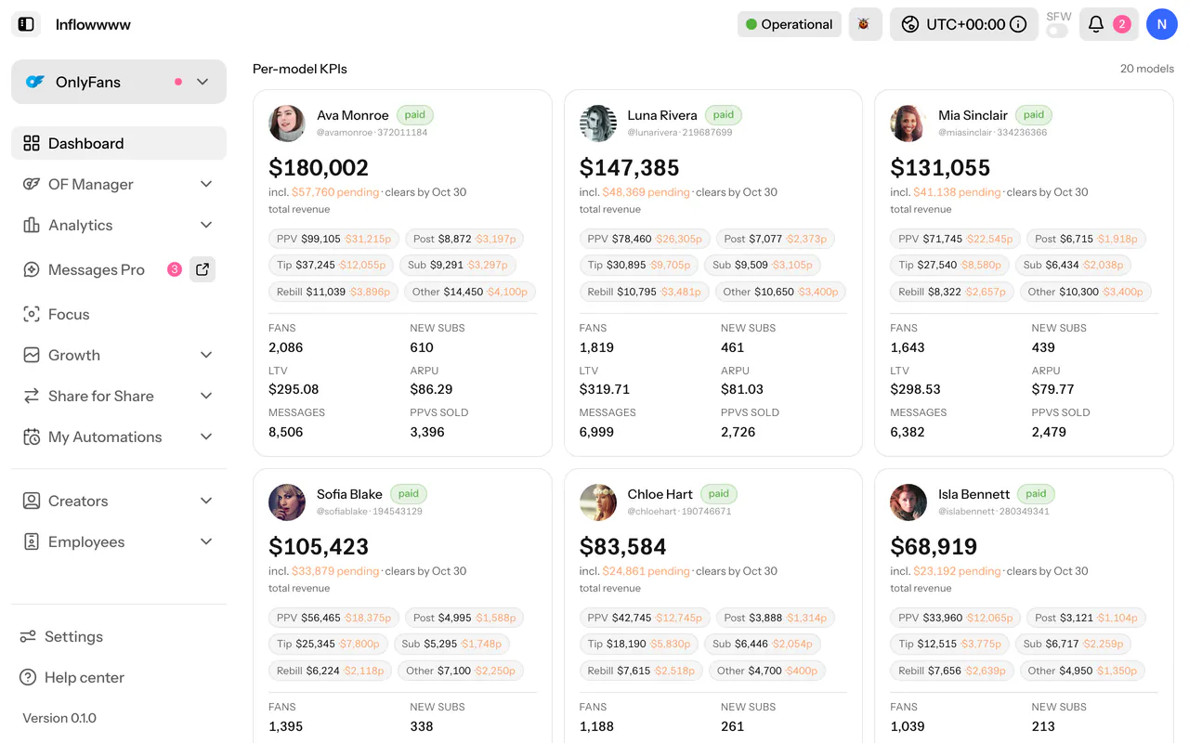Open the user avatar N menu
Screen dimensions: 1189x743
[1162, 24]
